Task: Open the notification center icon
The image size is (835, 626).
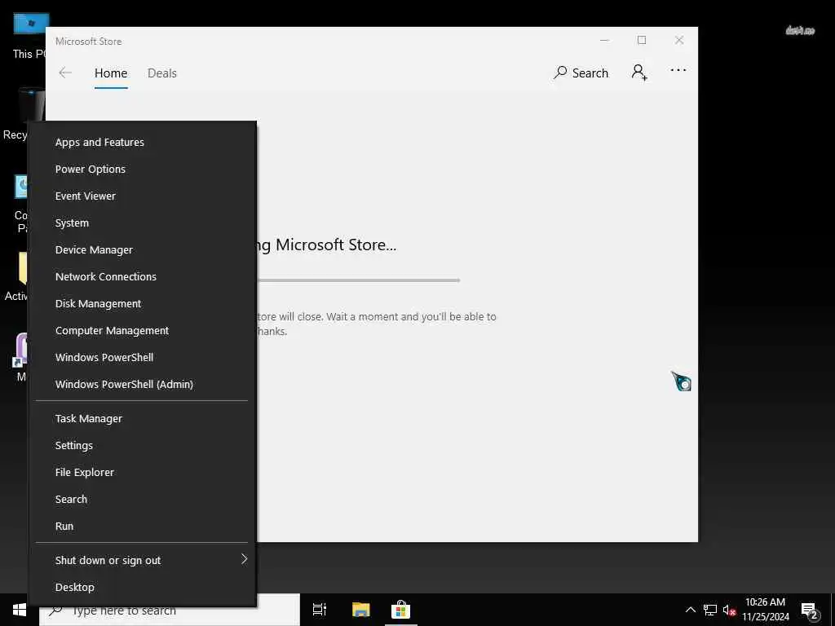Action: [809, 611]
